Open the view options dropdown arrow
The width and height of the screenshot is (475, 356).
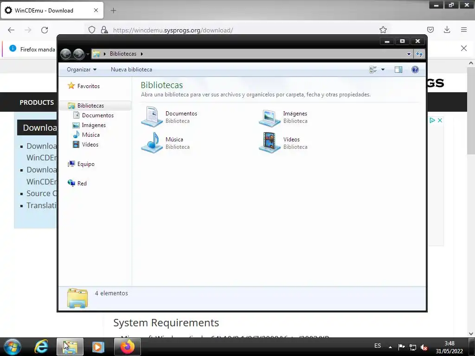tap(383, 70)
